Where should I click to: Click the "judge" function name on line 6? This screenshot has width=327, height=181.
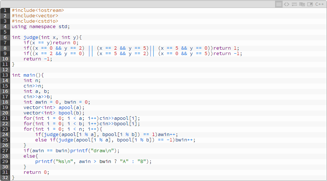pos(31,37)
